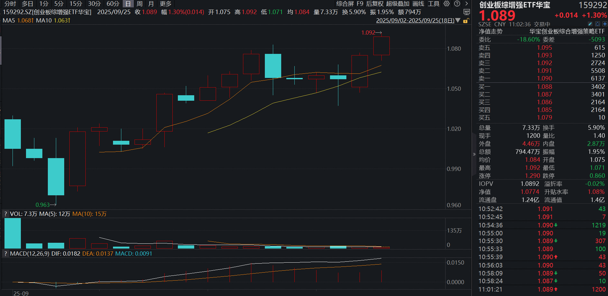This screenshot has width=608, height=296.
Task: Click the WP monitor icon
Action: (x=467, y=12)
